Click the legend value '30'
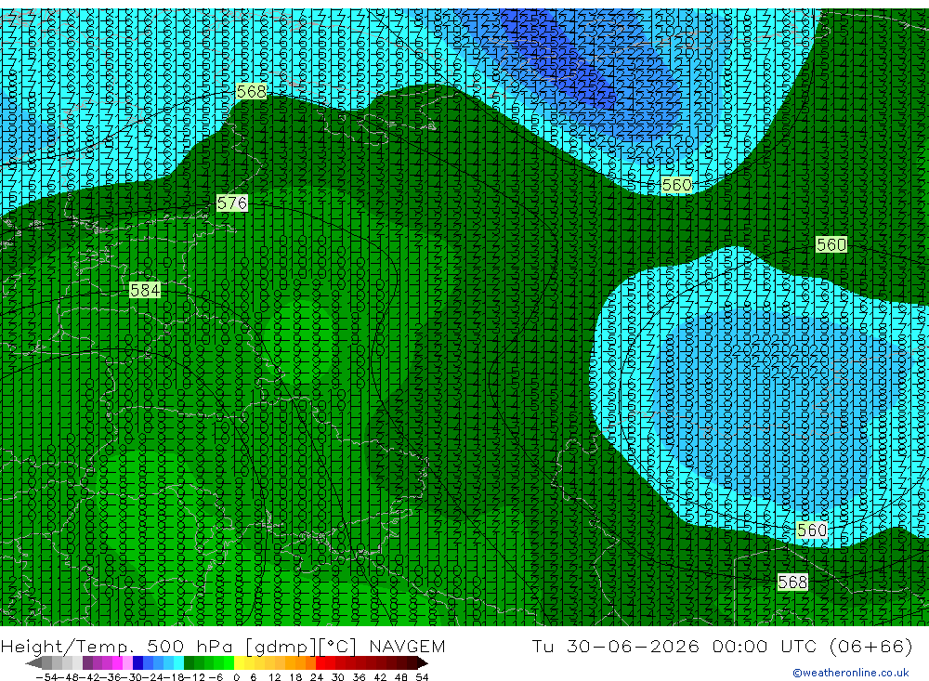Image resolution: width=929 pixels, height=681 pixels. pyautogui.click(x=338, y=677)
